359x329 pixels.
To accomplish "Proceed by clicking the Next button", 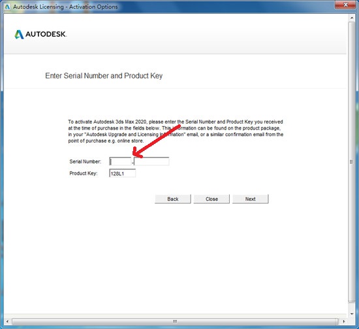I will click(250, 199).
